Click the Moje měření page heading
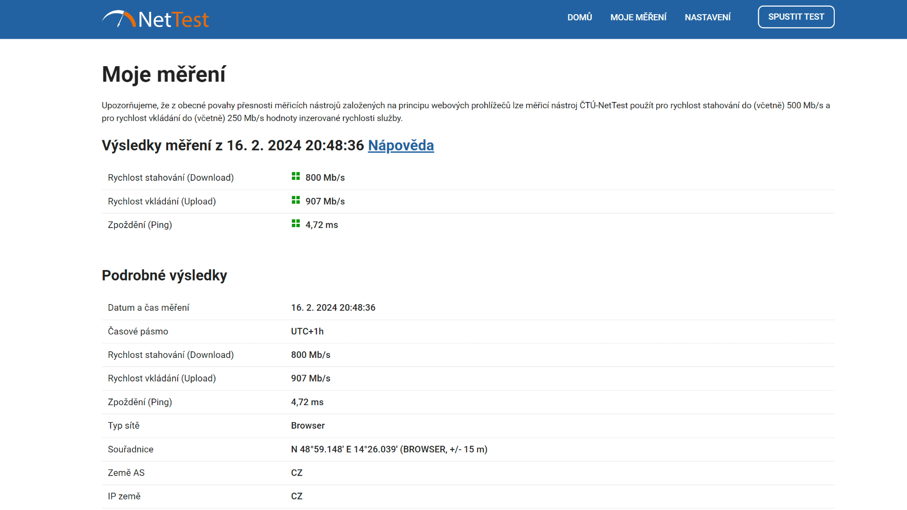 (164, 75)
